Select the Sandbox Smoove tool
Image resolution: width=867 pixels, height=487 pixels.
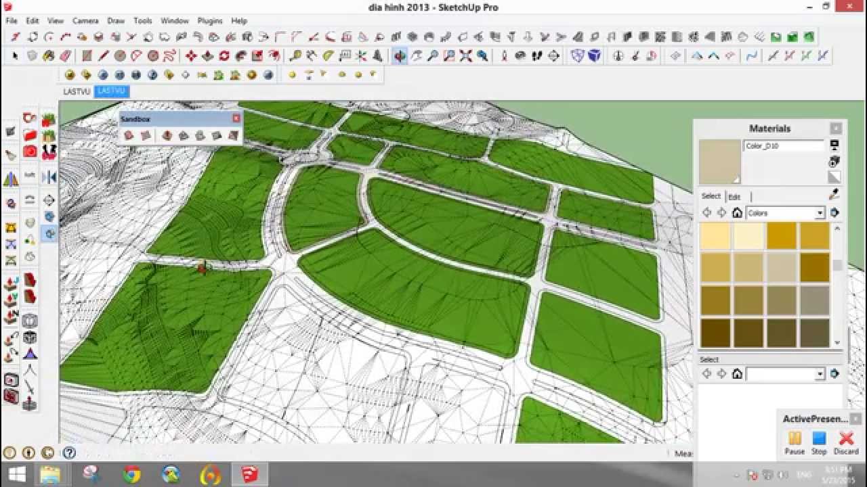[x=167, y=135]
